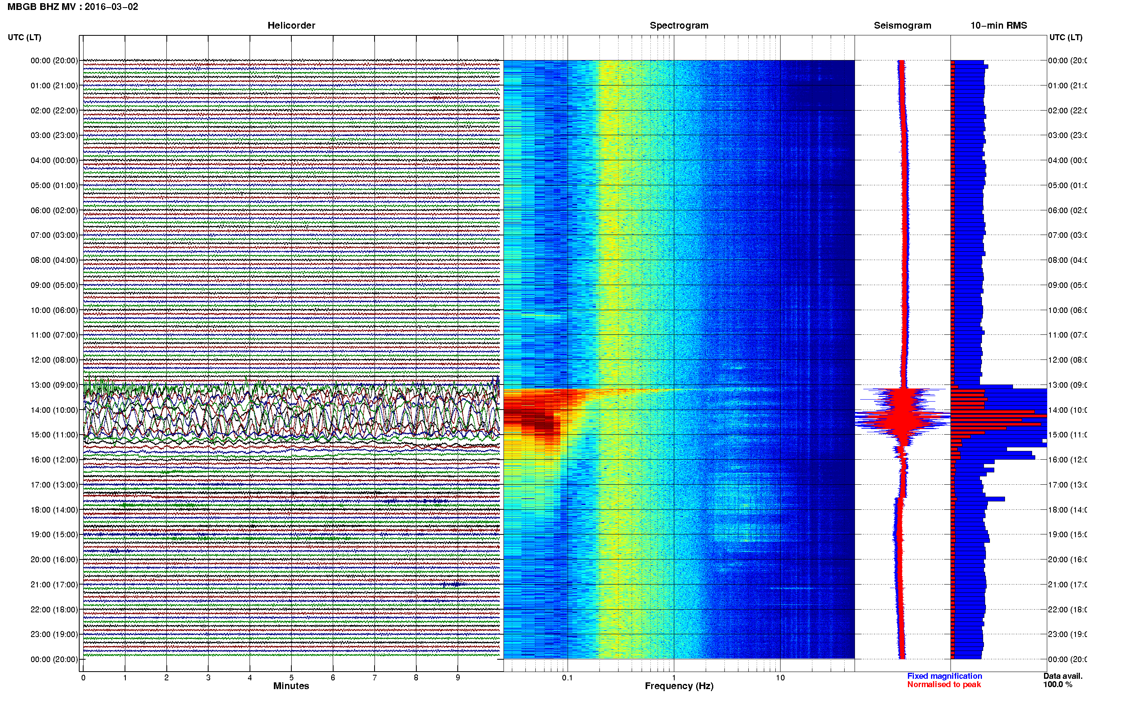This screenshot has width=1132, height=707.
Task: Click the "100.0 %" data availability value
Action: pyautogui.click(x=1058, y=685)
